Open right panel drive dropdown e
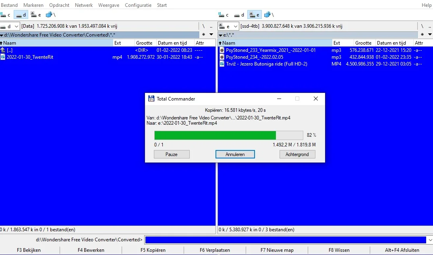 (x=228, y=27)
